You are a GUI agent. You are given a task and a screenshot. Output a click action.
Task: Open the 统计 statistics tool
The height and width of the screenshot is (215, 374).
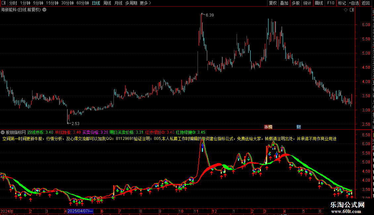(x=307, y=3)
